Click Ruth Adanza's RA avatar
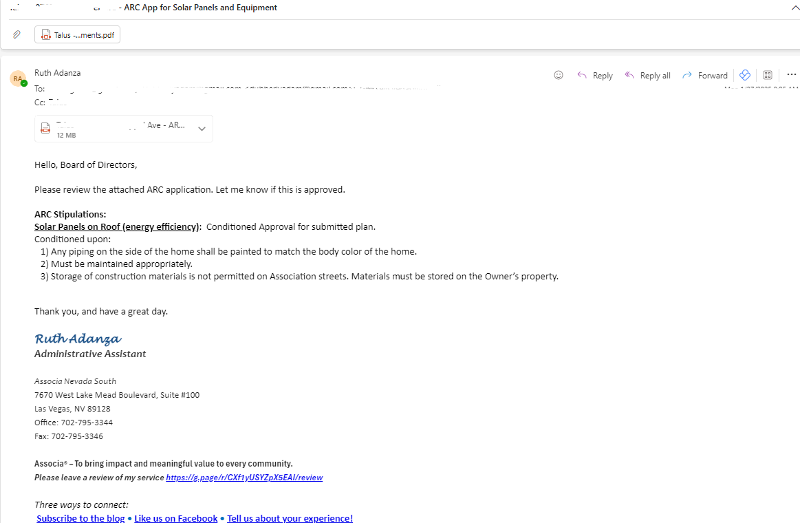 tap(18, 78)
